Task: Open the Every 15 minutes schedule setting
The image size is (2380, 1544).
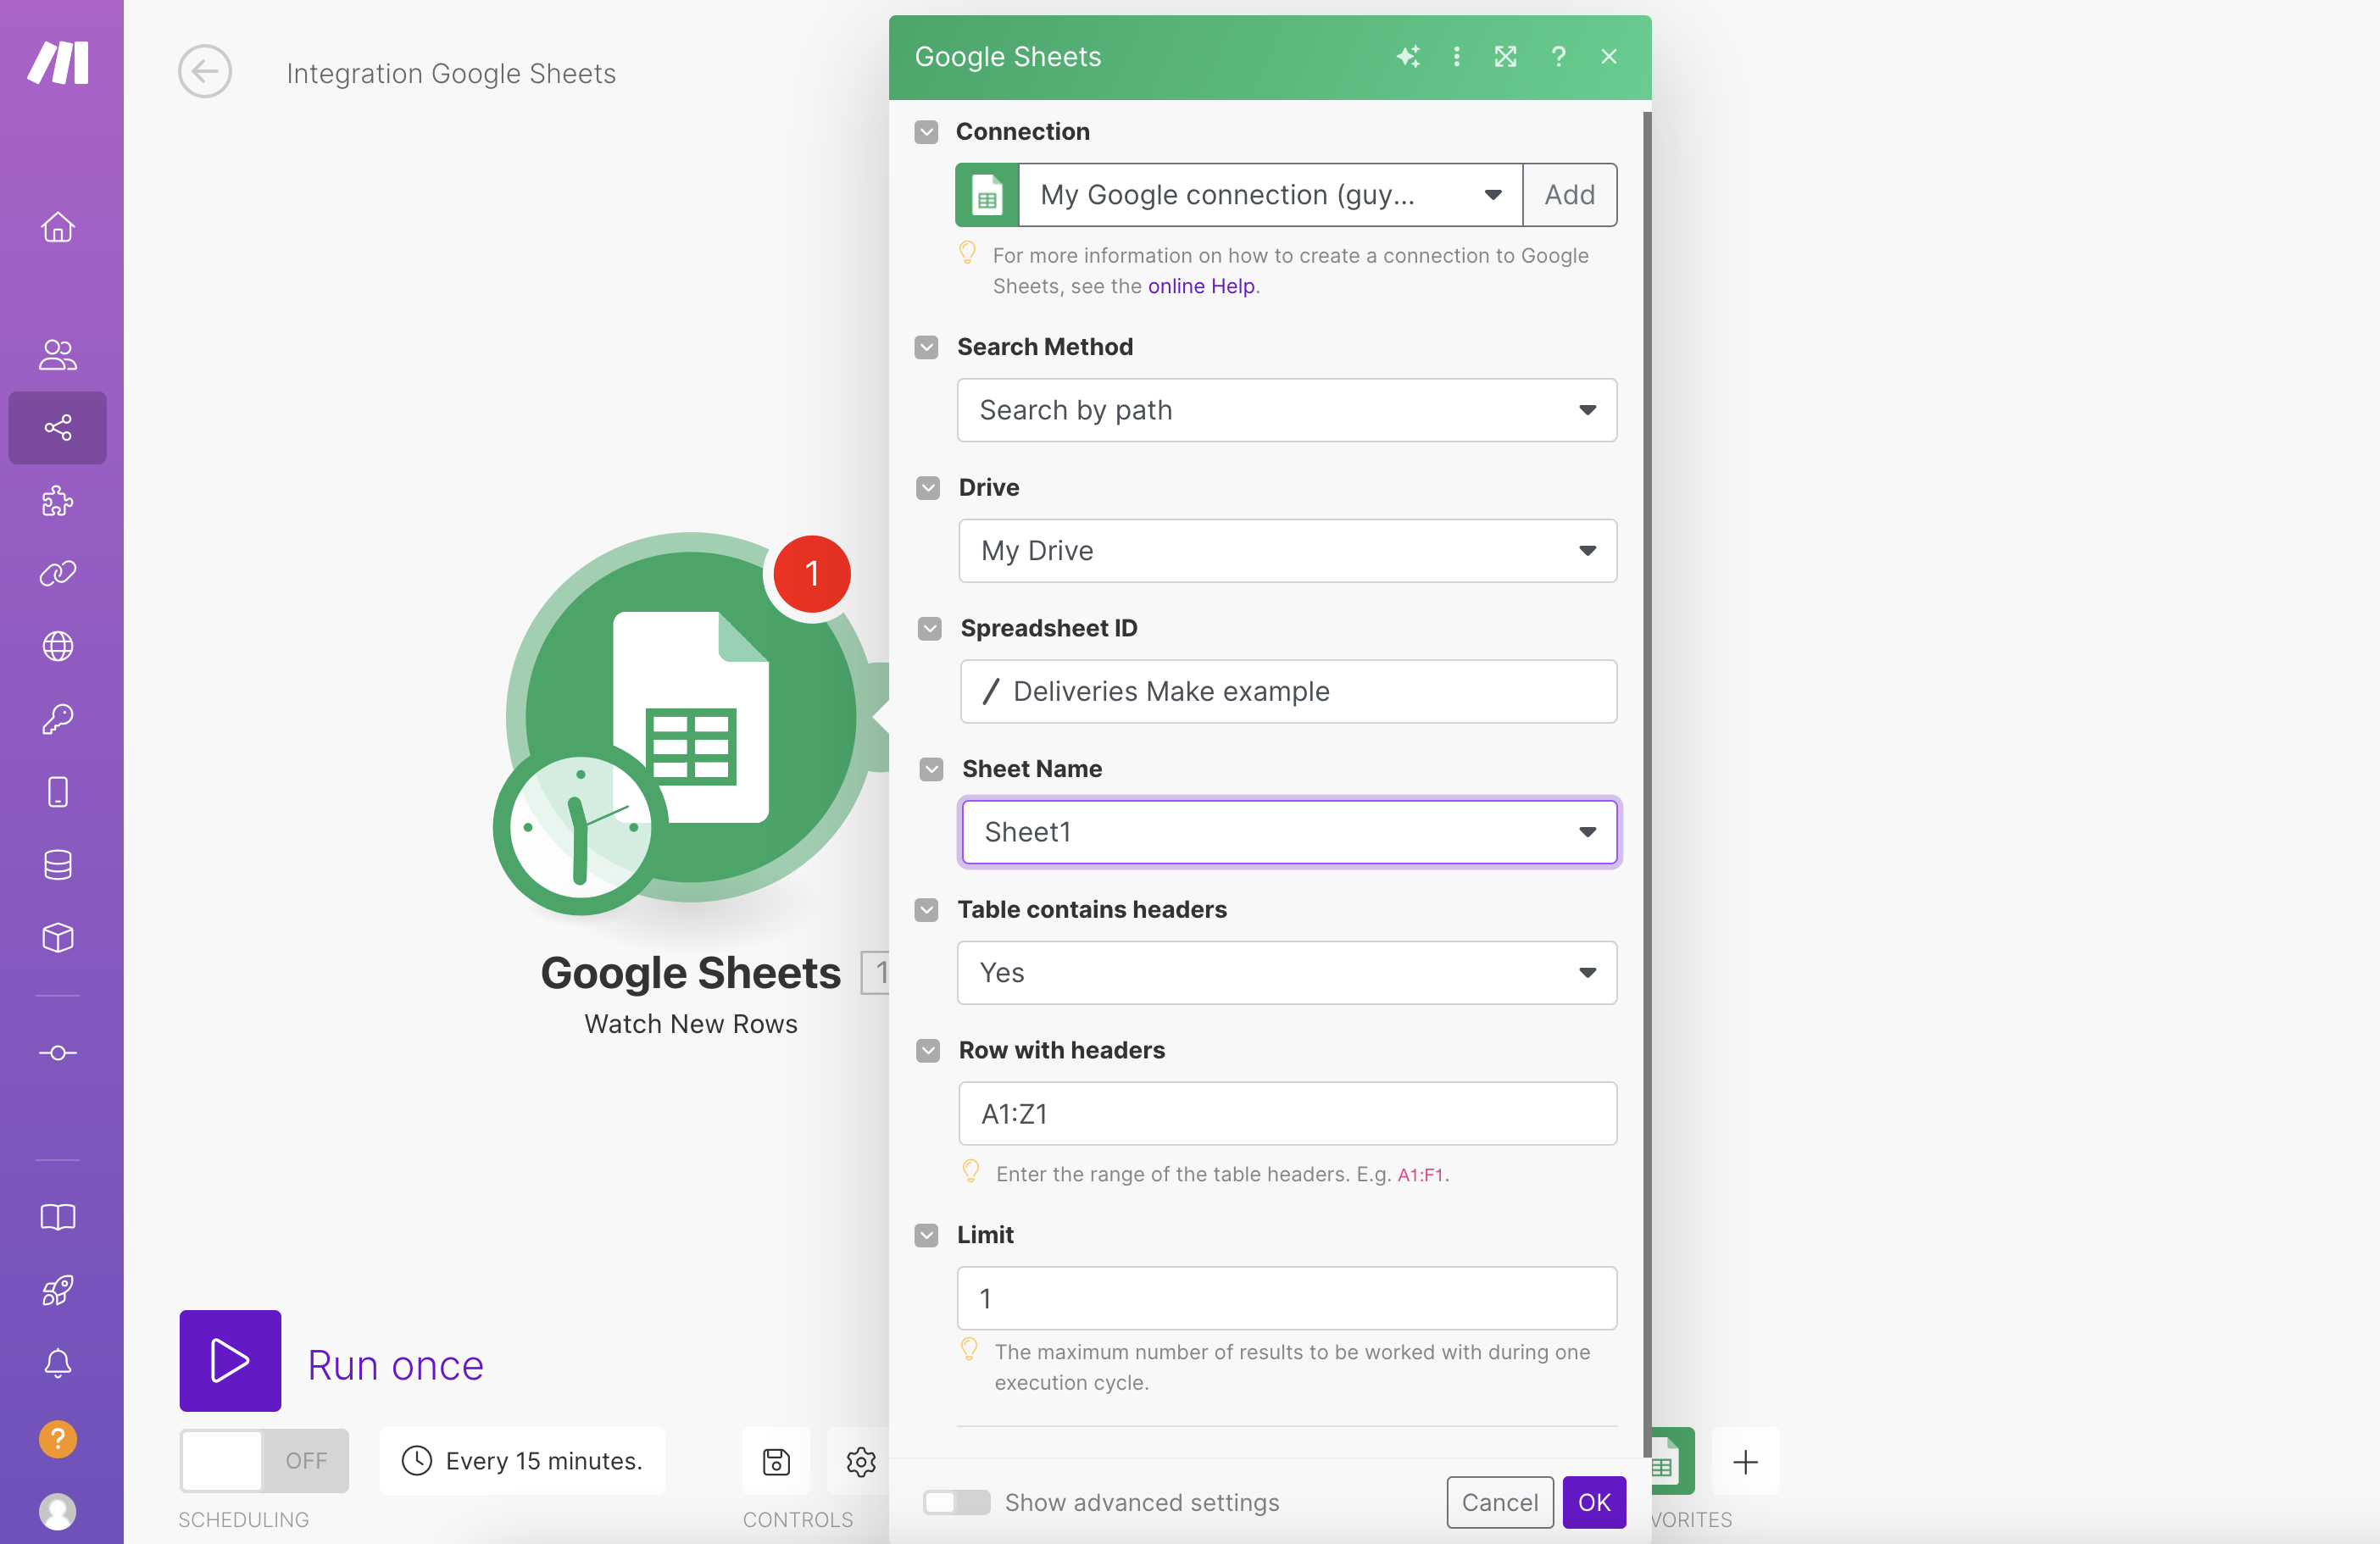Action: point(522,1461)
